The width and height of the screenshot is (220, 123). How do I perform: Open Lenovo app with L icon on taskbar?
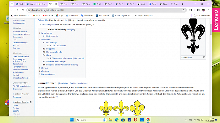(129, 120)
